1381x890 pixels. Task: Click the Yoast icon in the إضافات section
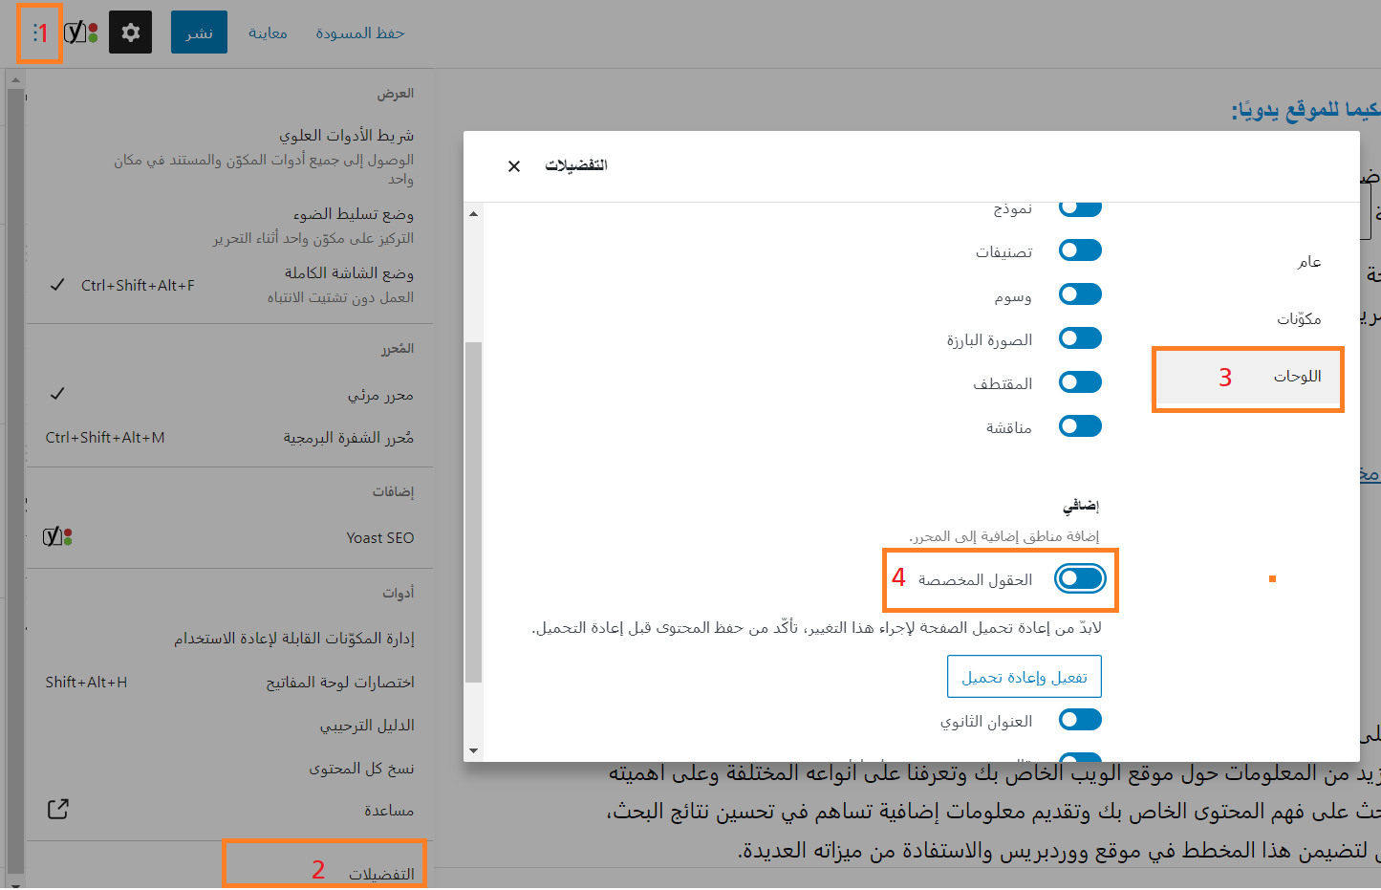coord(57,537)
